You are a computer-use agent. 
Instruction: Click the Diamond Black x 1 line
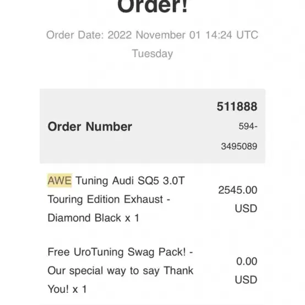coord(94,218)
